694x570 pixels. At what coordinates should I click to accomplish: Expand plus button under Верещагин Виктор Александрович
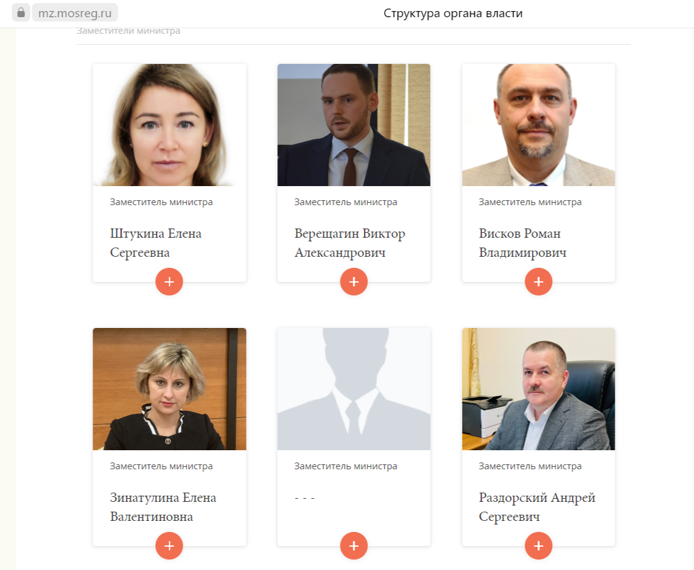click(353, 282)
